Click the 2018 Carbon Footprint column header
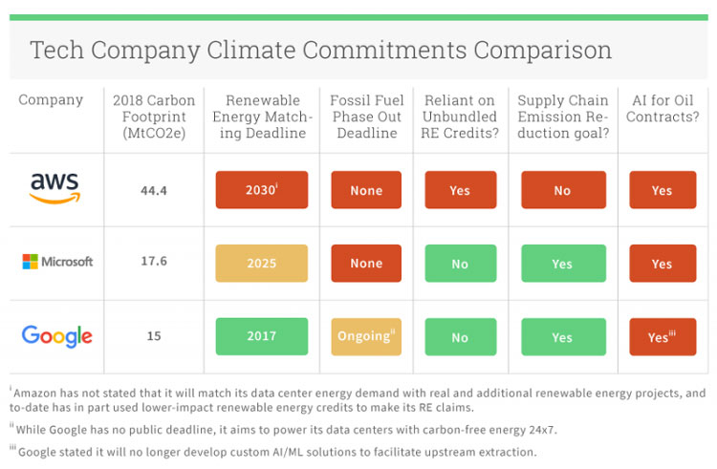717x469 pixels. point(154,117)
